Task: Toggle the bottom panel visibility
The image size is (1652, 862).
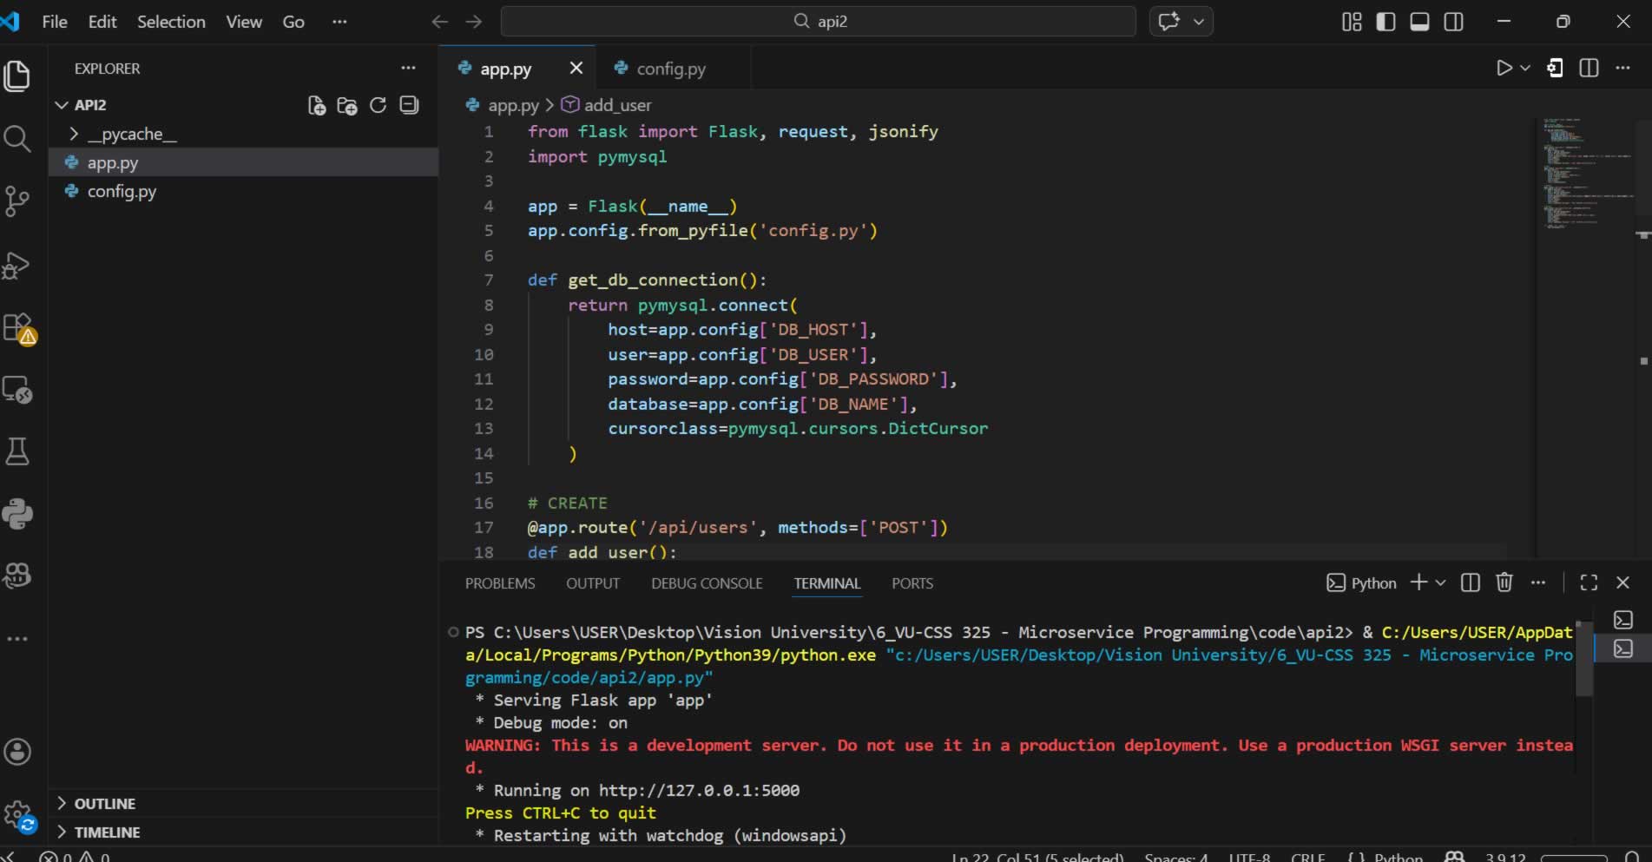Action: point(1419,22)
